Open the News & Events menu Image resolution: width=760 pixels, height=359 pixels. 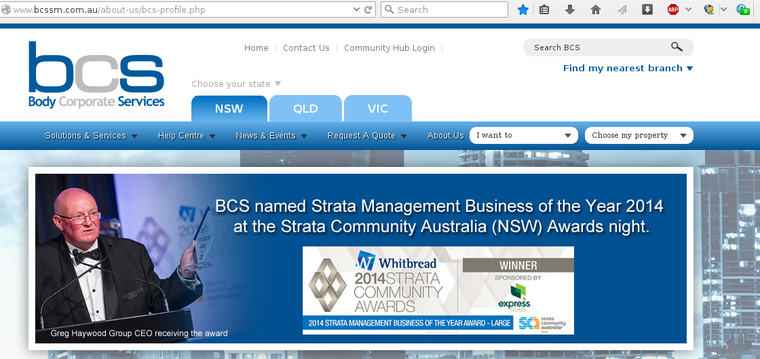pyautogui.click(x=271, y=136)
